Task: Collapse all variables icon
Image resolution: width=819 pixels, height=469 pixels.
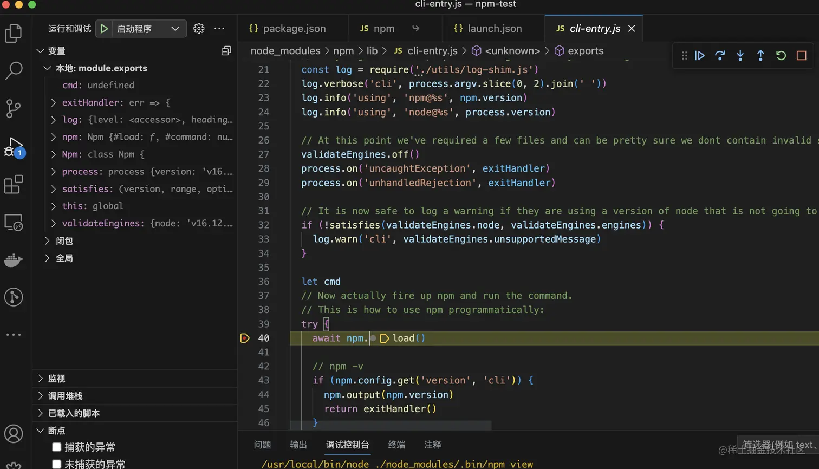Action: point(226,50)
